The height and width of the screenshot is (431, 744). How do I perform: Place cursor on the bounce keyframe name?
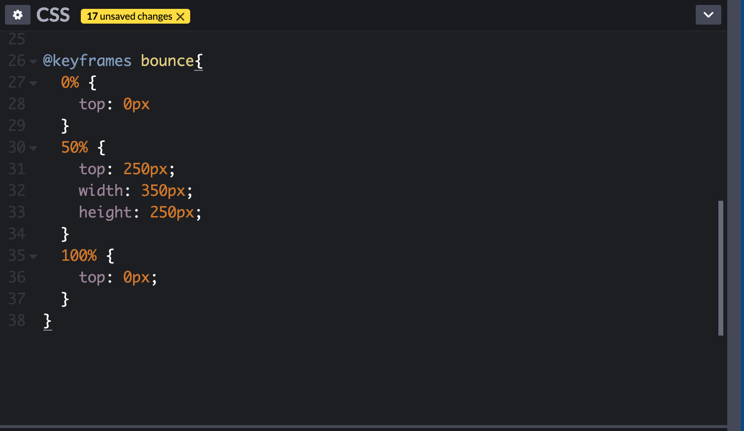click(167, 60)
